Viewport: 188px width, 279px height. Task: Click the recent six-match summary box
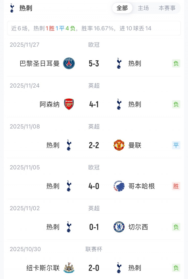pyautogui.click(x=94, y=28)
